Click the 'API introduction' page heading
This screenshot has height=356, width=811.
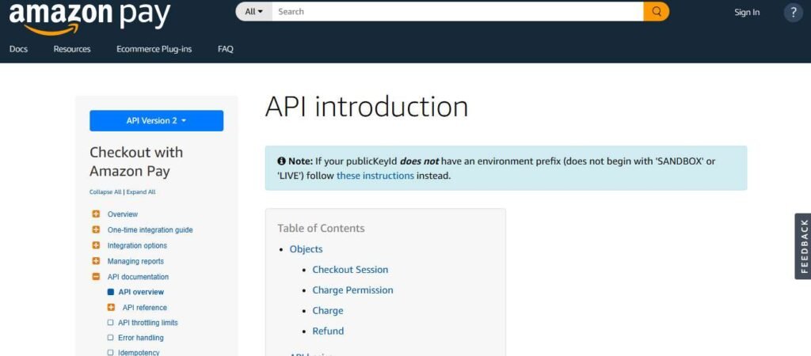[367, 107]
